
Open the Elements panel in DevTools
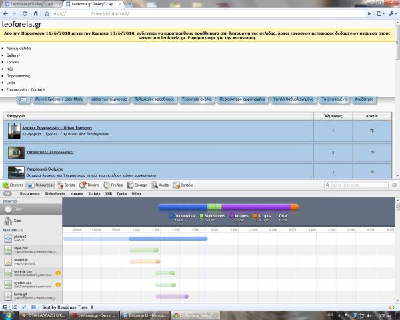click(15, 185)
